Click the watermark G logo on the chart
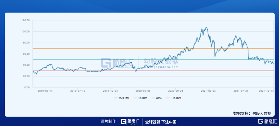The height and width of the screenshot is (126, 279). [106, 63]
